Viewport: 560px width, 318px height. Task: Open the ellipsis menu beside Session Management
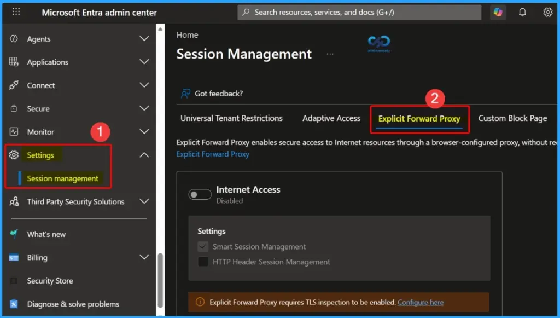click(x=330, y=54)
